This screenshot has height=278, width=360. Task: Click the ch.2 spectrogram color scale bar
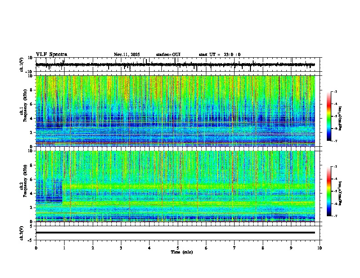click(x=329, y=191)
